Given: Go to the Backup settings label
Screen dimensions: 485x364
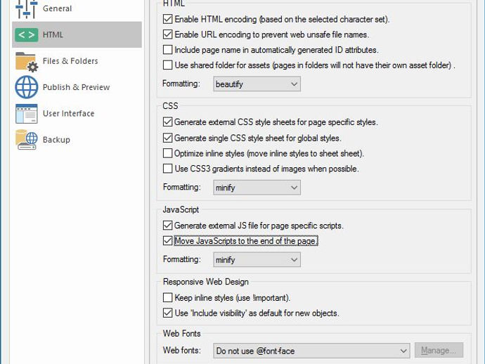Looking at the screenshot, I should pos(56,140).
